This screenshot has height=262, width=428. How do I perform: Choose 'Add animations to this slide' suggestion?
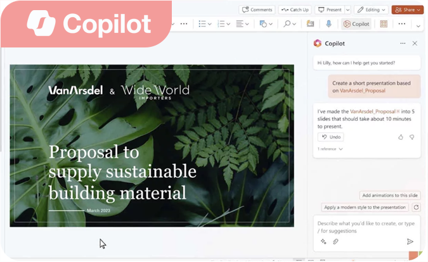[389, 196]
